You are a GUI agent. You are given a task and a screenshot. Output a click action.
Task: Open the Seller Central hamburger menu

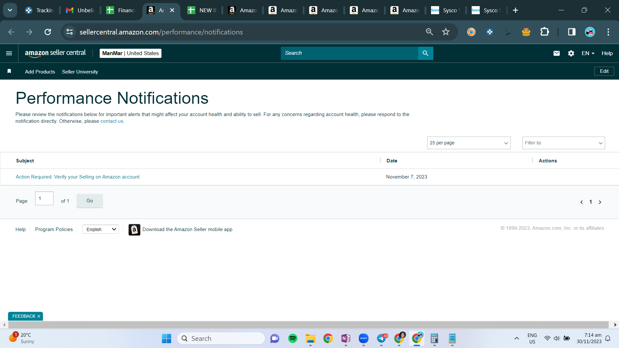pos(9,53)
